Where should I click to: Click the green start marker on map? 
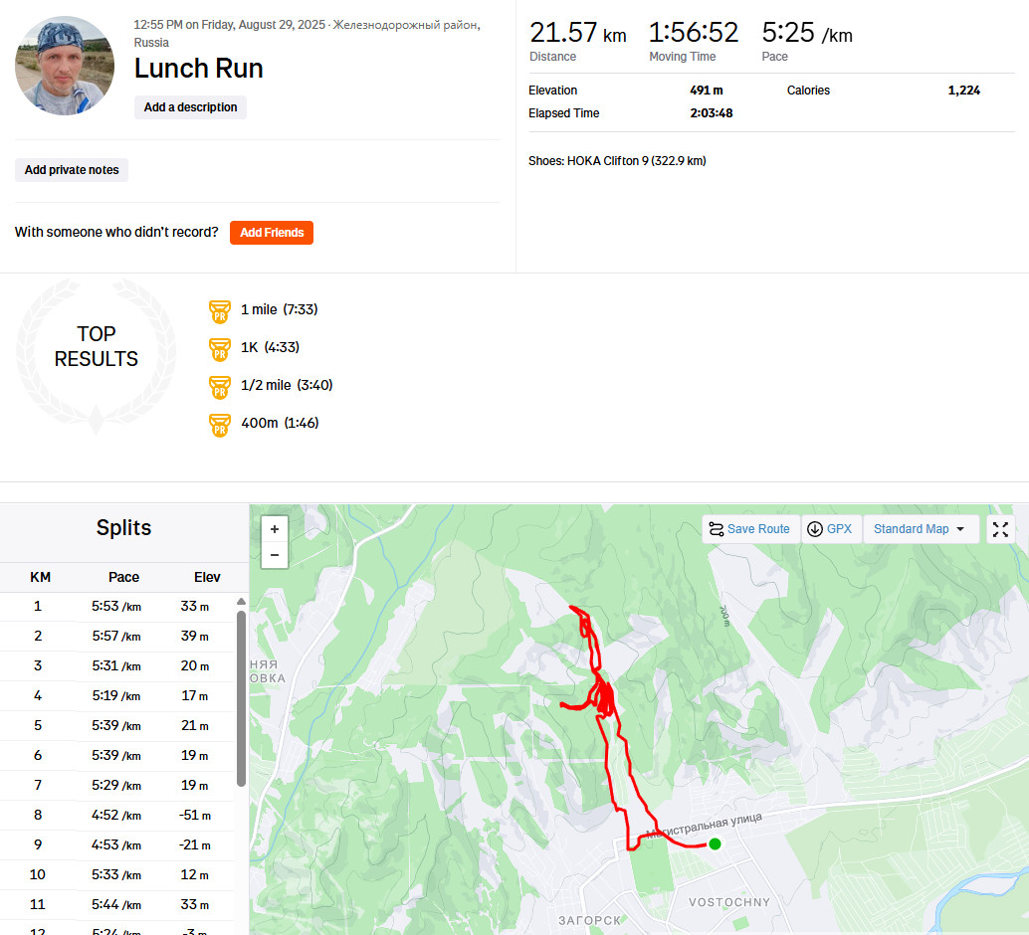click(x=715, y=843)
